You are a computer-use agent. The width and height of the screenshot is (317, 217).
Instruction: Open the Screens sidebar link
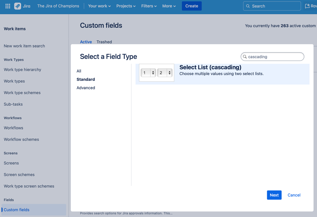[11, 163]
